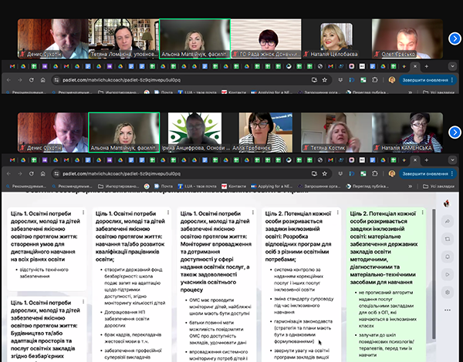Open menu of Моніторинг впровадження card
The image size is (463, 362).
point(253,213)
